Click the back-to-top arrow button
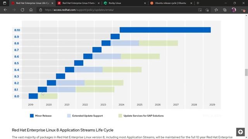 pos(240,132)
